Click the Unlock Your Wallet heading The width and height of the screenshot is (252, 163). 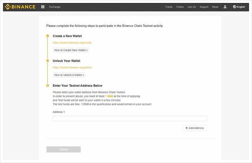[x=66, y=61]
